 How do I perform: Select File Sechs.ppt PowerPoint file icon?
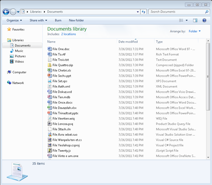click(50, 76)
